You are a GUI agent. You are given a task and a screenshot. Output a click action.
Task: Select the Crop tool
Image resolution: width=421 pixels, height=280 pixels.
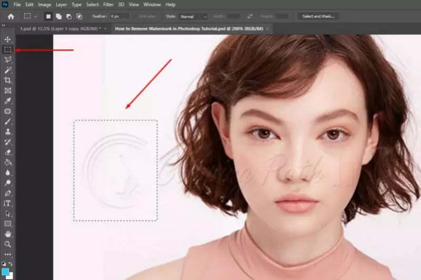pos(7,80)
